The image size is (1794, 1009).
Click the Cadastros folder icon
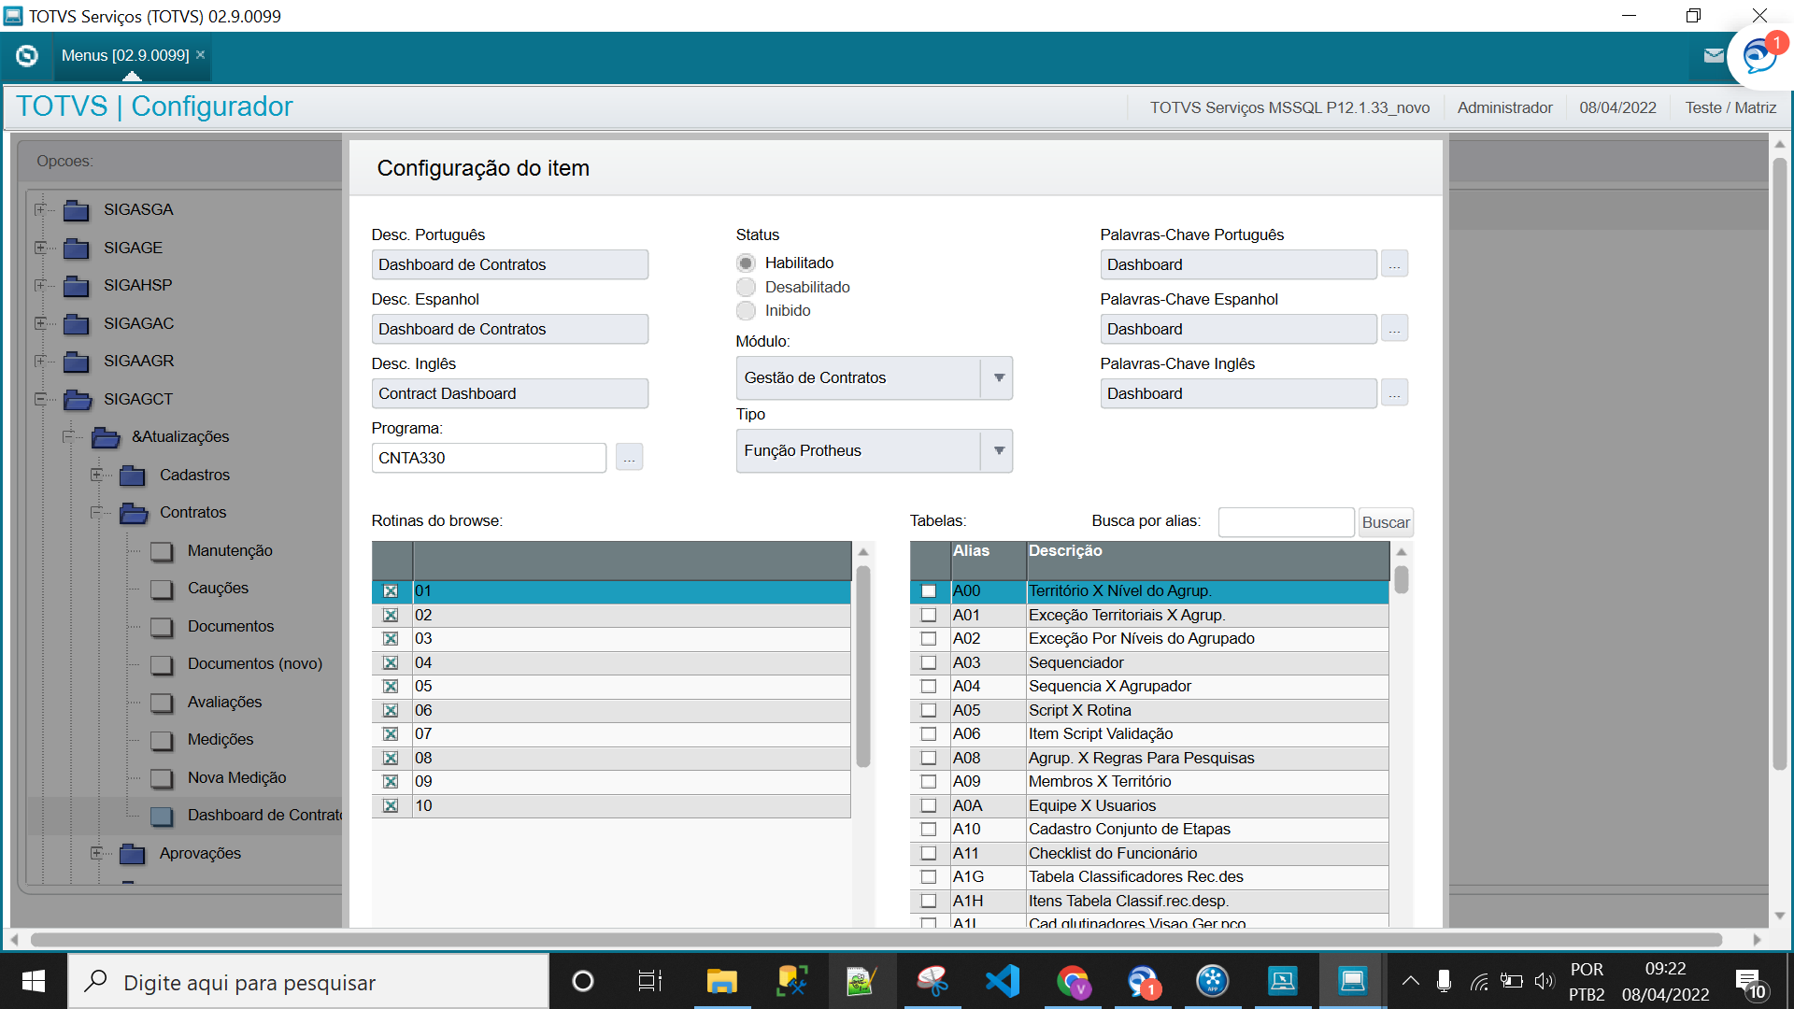133,476
